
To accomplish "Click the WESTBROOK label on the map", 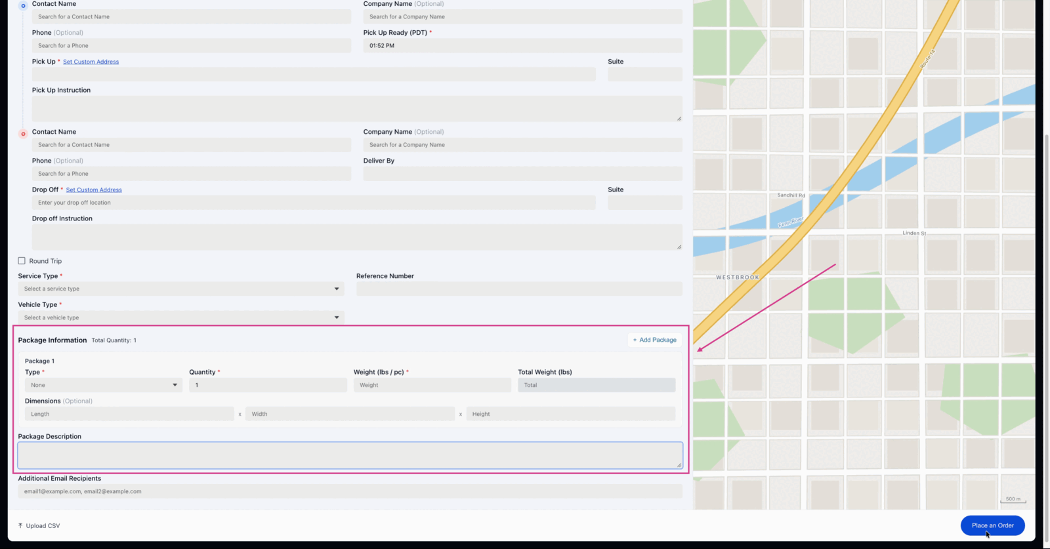I will click(738, 277).
